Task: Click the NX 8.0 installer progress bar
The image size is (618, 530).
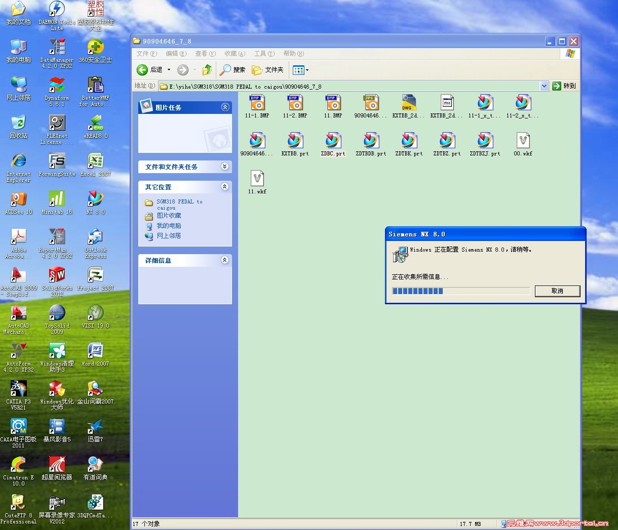Action: (x=461, y=291)
